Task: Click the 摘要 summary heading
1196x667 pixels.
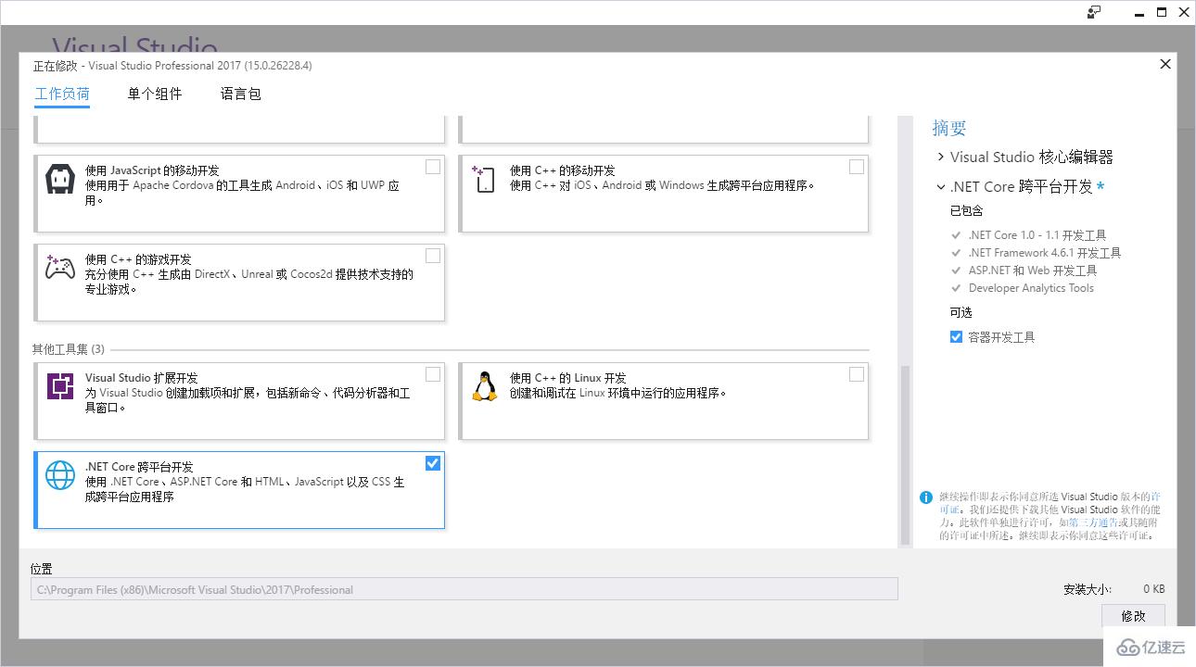Action: (949, 129)
